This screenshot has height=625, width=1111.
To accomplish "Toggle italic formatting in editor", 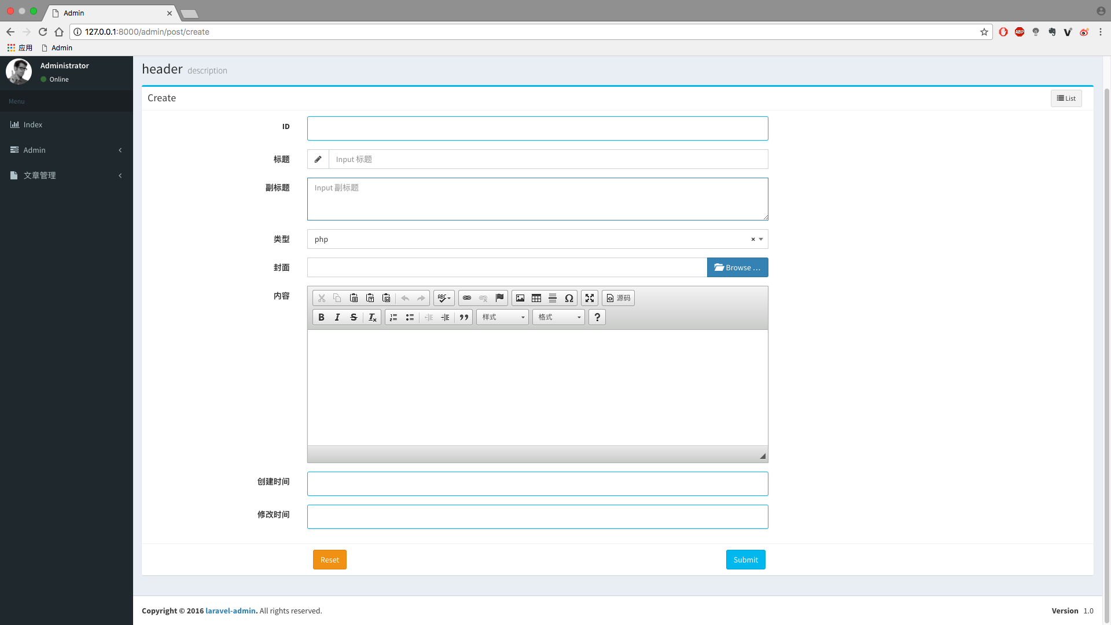I will (337, 317).
